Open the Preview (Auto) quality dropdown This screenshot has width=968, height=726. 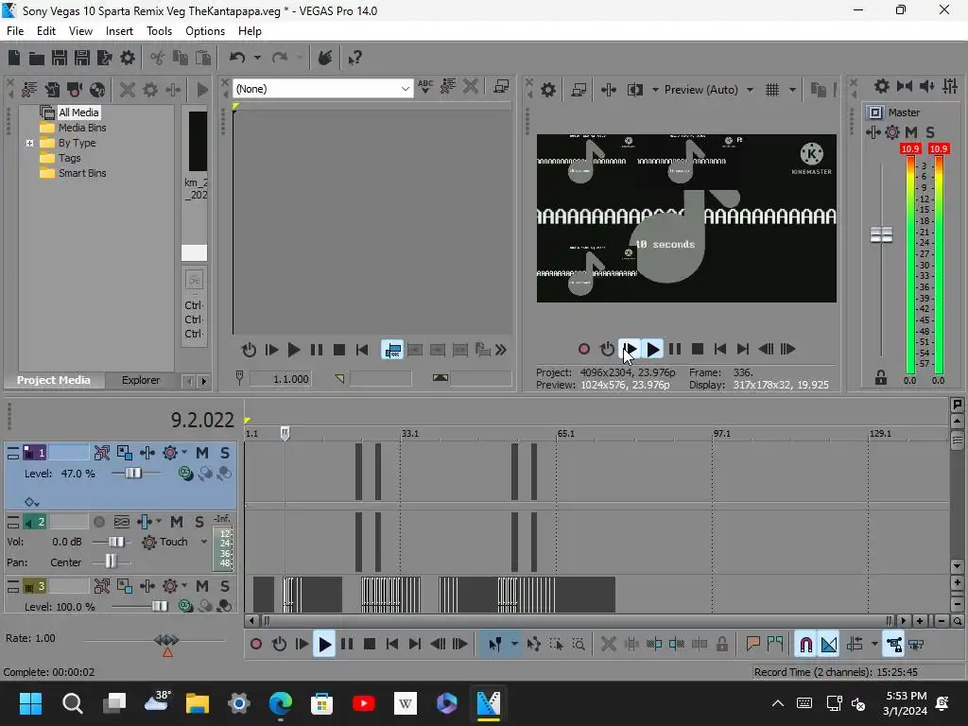[750, 90]
